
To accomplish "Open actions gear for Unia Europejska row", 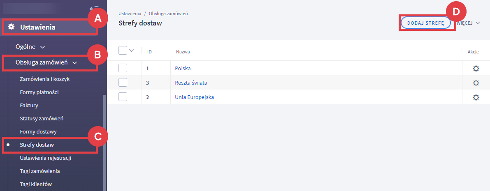I will [476, 97].
